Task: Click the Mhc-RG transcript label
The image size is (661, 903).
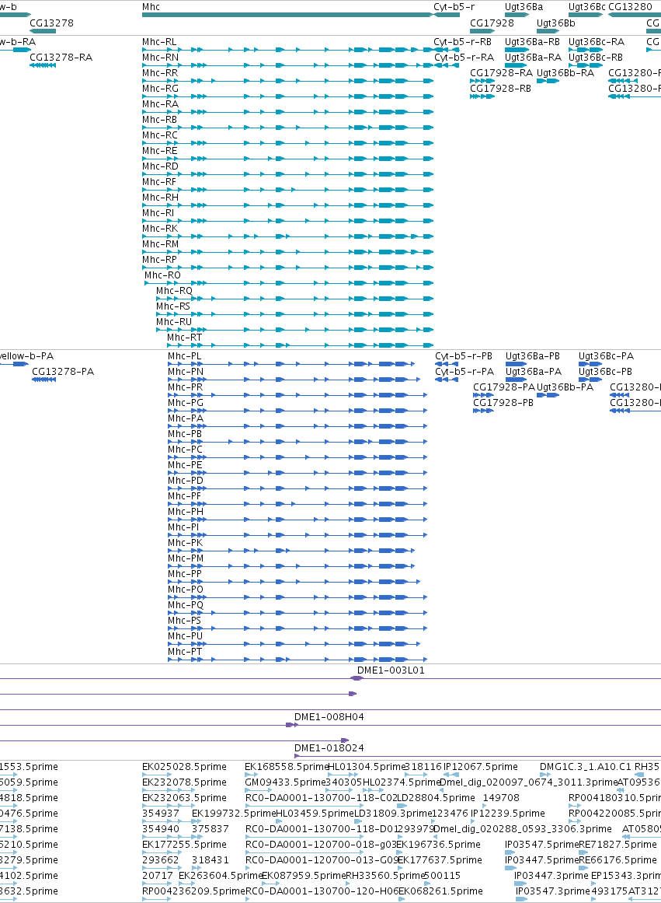Action: pos(160,89)
